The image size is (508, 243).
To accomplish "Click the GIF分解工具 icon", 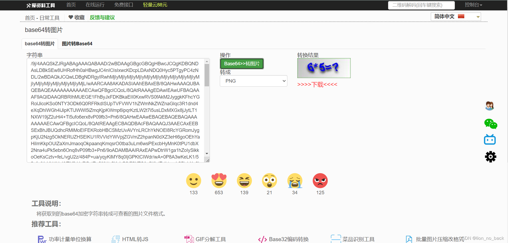I will (x=189, y=239).
